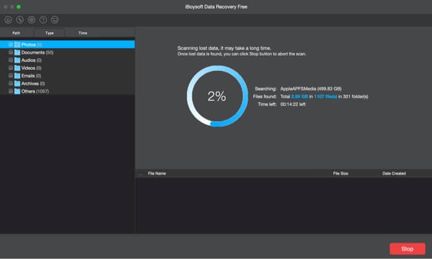Screen dimensions: 432x259
Task: Click the green window zoom button
Action: 19,7
